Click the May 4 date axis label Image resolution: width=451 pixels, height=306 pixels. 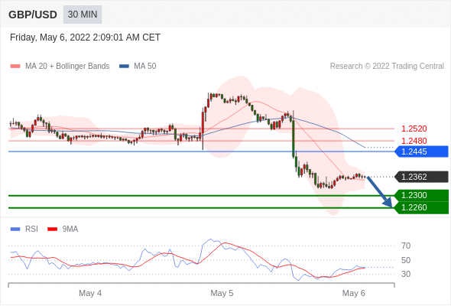pos(90,293)
